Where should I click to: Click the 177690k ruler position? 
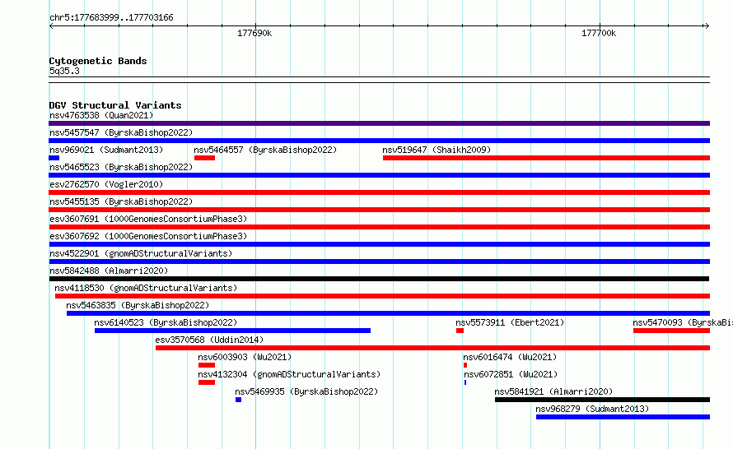pyautogui.click(x=254, y=33)
